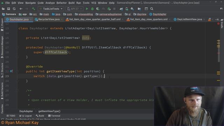
Task: Switch to list_item_day_view_quarters.xml tab
Action: [x=149, y=20]
